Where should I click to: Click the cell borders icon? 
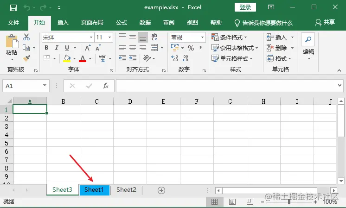click(x=46, y=58)
